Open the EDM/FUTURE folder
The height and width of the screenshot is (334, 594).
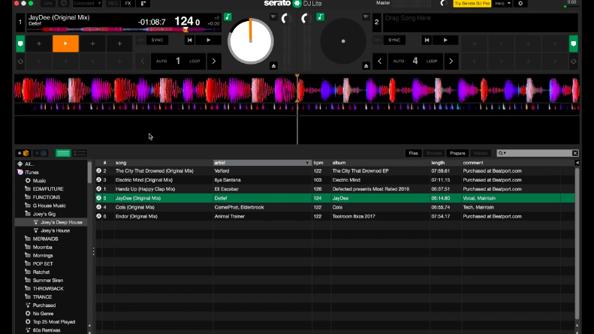click(48, 189)
